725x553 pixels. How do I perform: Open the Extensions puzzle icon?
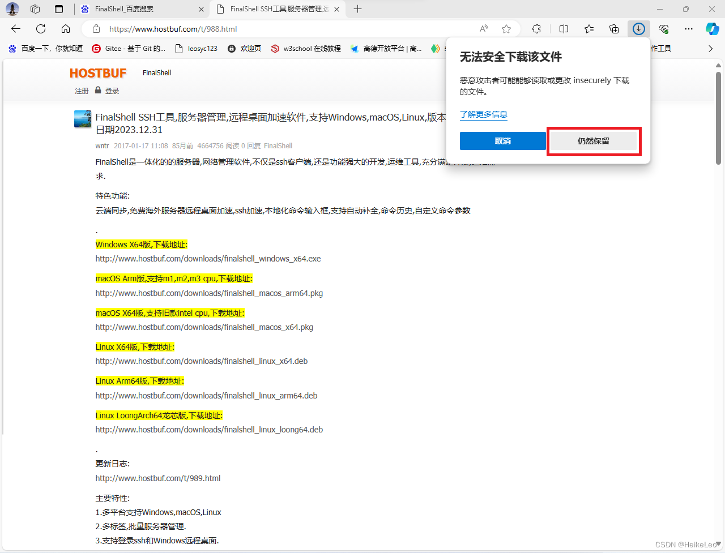pos(537,29)
